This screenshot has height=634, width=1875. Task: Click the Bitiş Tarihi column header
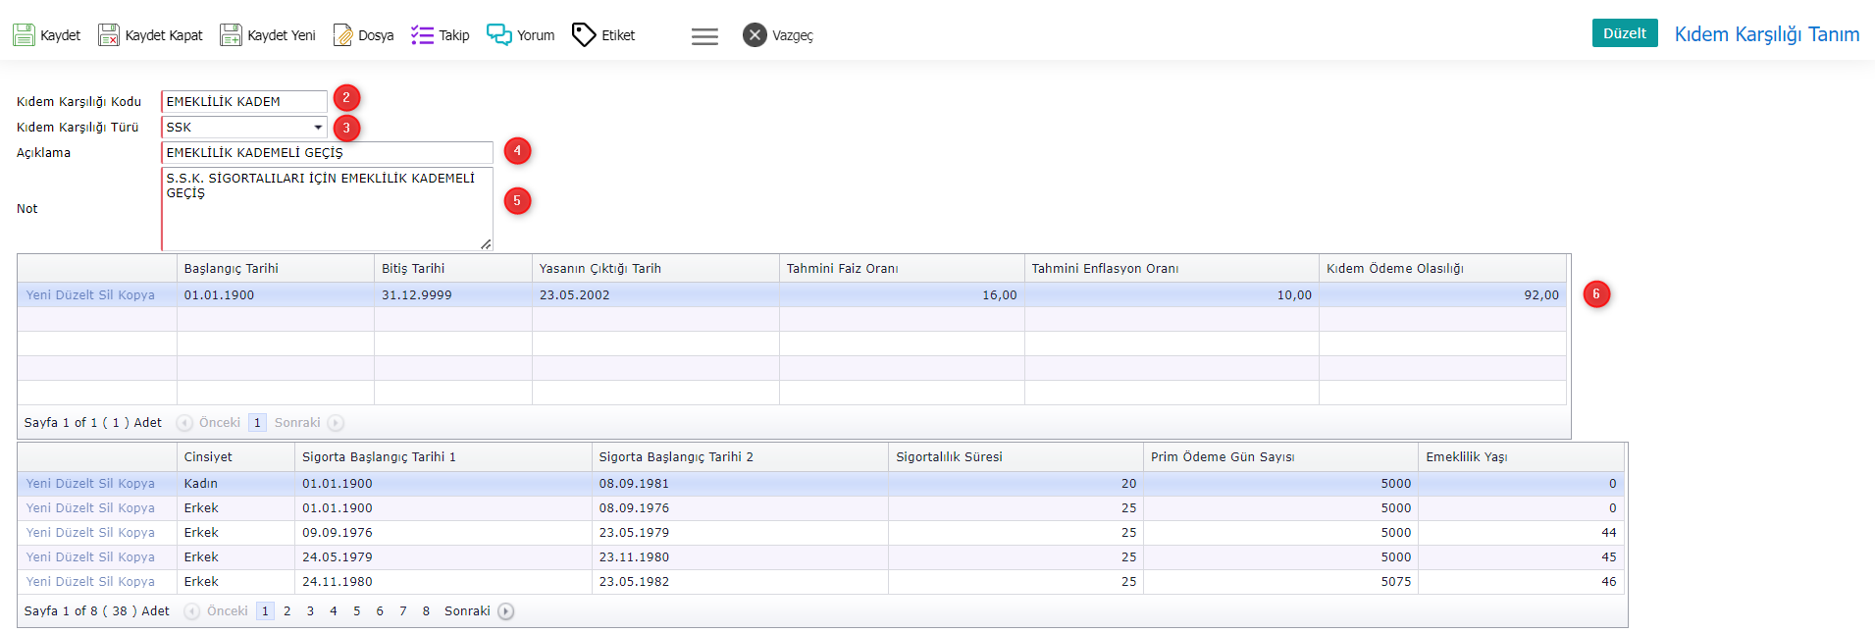pyautogui.click(x=453, y=269)
